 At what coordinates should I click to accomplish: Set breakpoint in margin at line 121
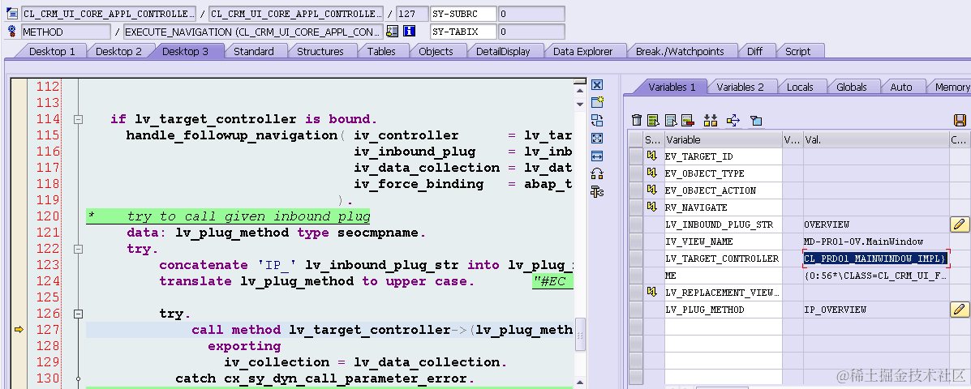coord(19,233)
